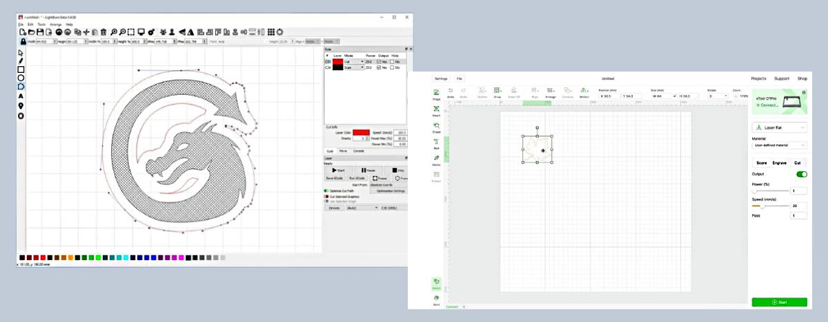Switch to the Engrave tab
This screenshot has height=322, width=828.
click(779, 163)
